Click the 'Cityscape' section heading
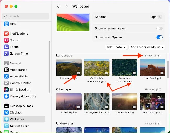 click(x=64, y=89)
